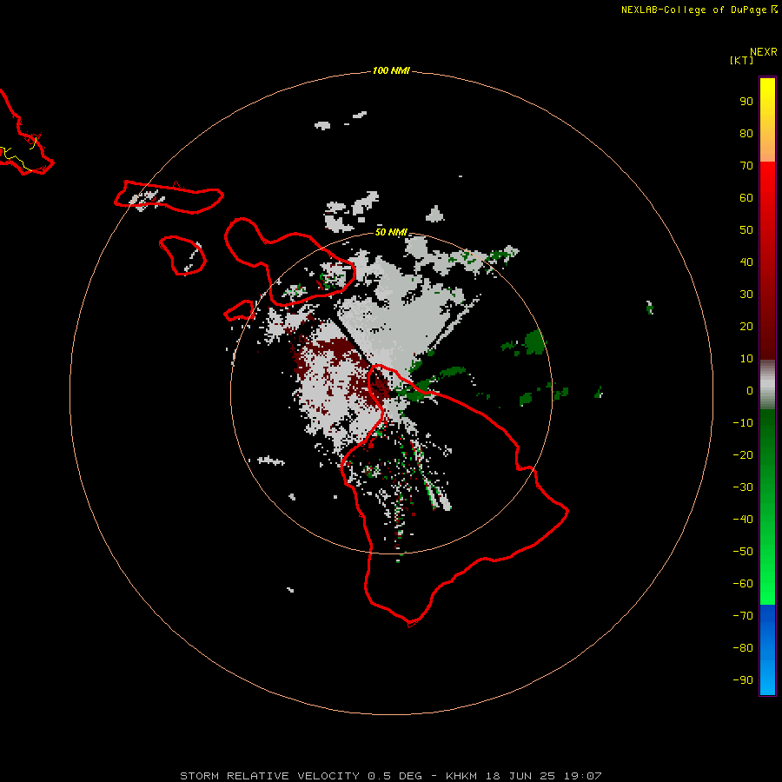Image resolution: width=782 pixels, height=782 pixels.
Task: Click the 60 value on the velocity scale
Action: coord(746,198)
